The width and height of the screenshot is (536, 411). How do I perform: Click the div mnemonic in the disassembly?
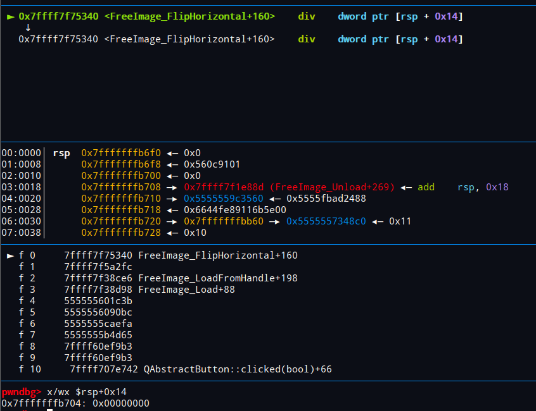click(x=306, y=16)
